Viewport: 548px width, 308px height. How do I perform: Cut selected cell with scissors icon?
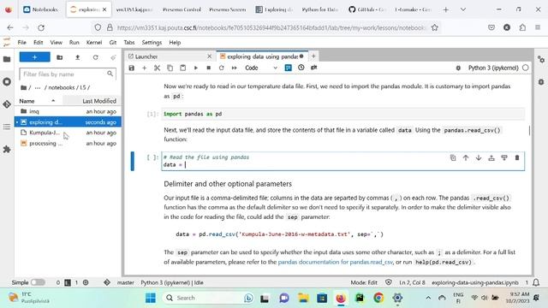pyautogui.click(x=157, y=68)
